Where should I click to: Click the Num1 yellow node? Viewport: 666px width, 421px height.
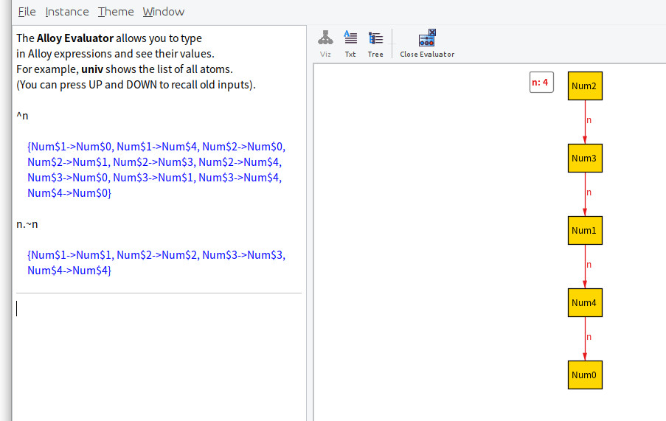point(585,231)
